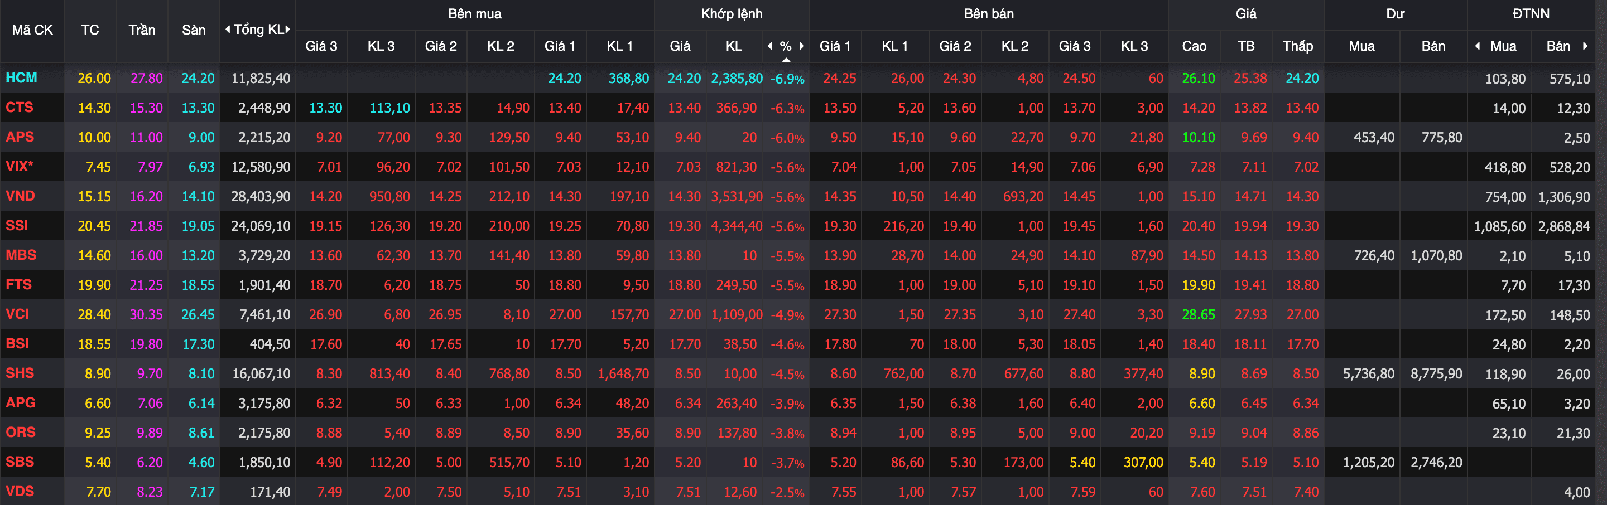Screen dimensions: 1607x505
Task: Click HCM's ceiling price 27.80
Action: (x=147, y=79)
